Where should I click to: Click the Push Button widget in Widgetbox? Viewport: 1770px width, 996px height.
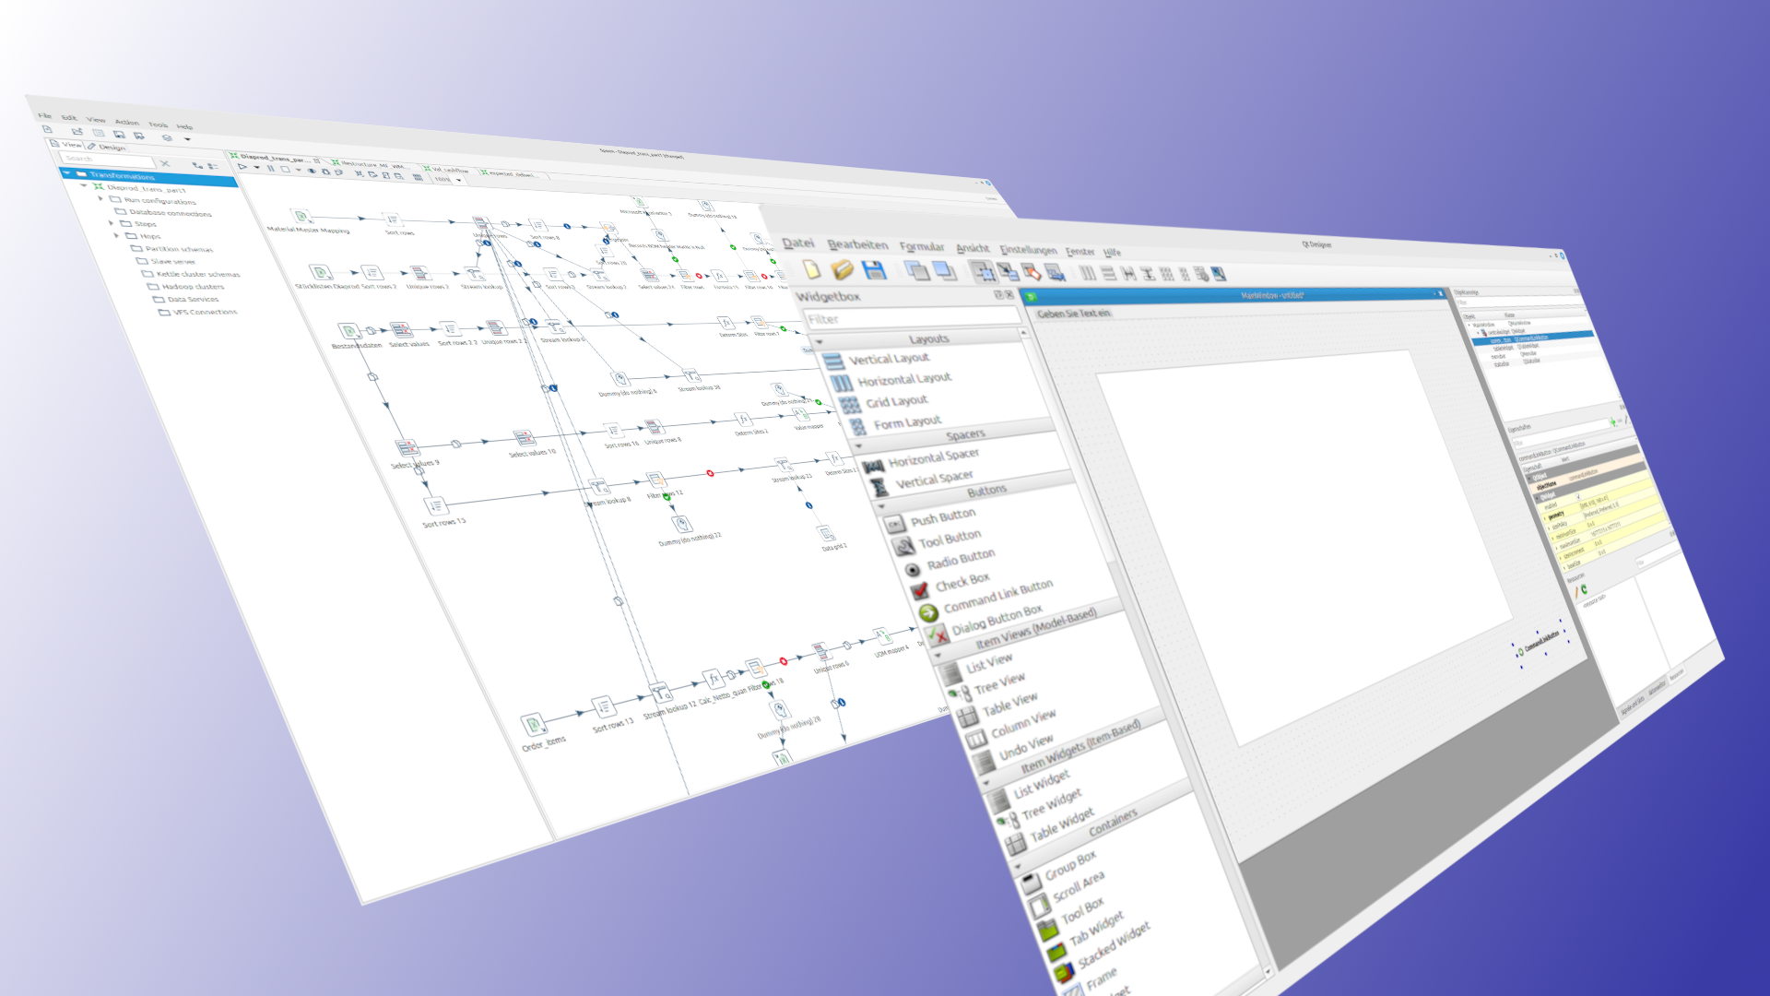(x=942, y=517)
